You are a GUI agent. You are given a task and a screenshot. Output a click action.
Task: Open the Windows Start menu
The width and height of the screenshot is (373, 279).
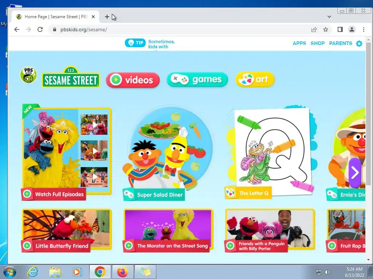(x=9, y=272)
